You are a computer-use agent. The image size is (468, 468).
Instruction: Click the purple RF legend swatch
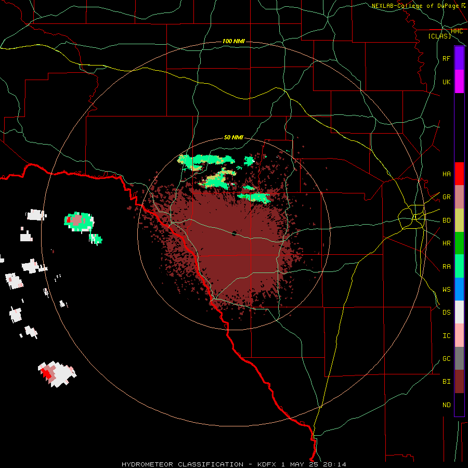(x=459, y=58)
